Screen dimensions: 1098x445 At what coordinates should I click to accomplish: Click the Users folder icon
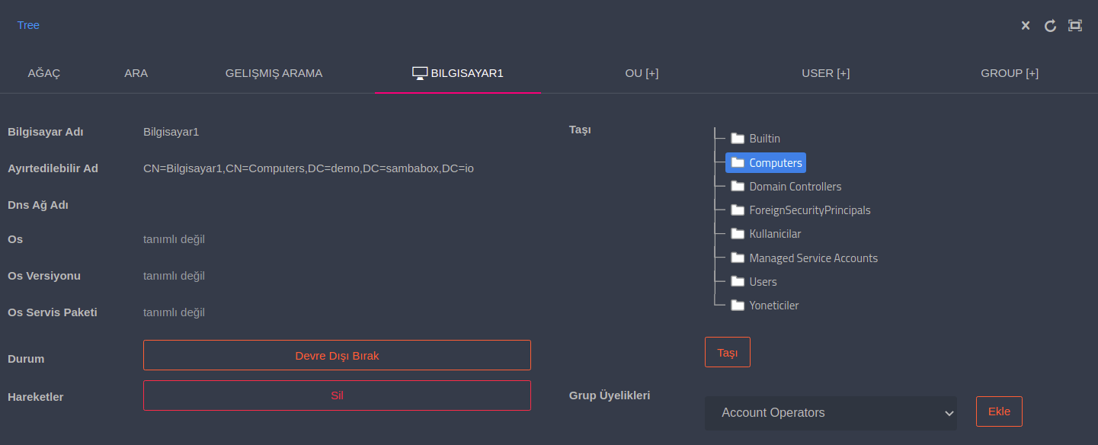tap(737, 282)
